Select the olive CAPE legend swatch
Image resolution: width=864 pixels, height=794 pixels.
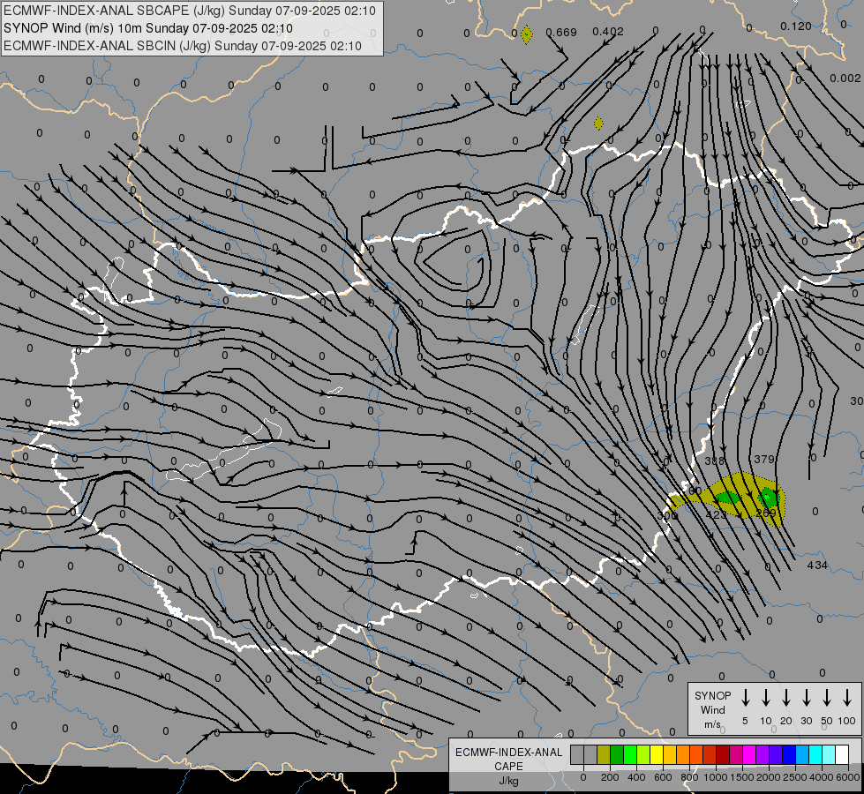[x=604, y=754]
